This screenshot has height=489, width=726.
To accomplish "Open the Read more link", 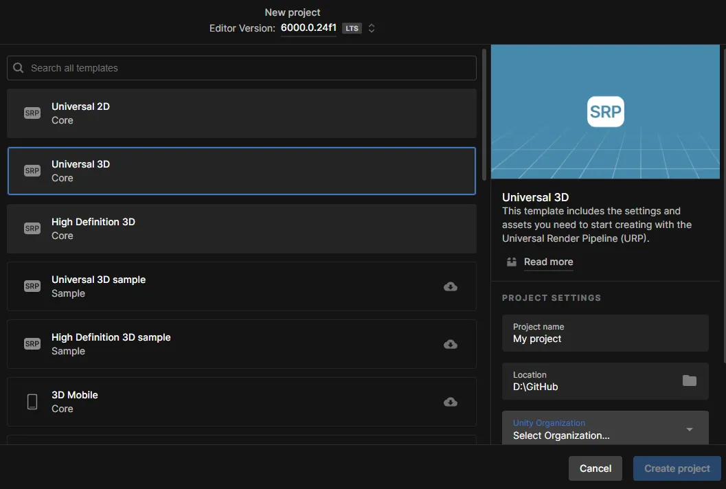I will click(x=548, y=262).
